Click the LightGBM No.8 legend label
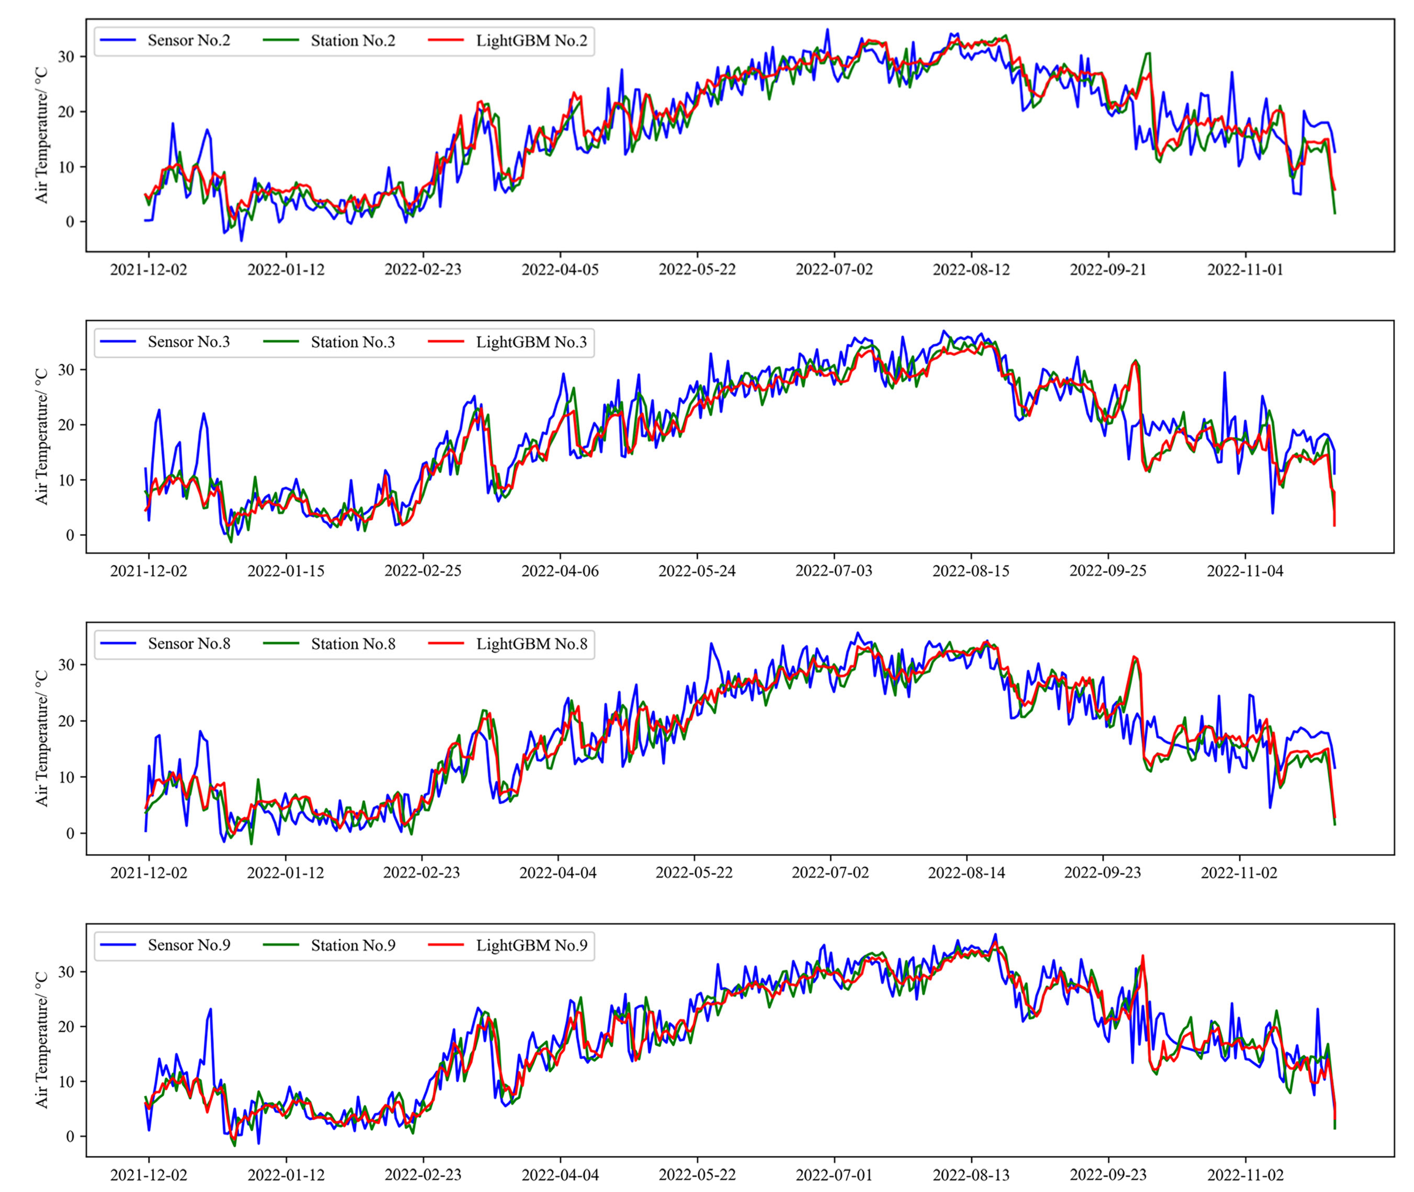This screenshot has width=1414, height=1192. (x=531, y=644)
